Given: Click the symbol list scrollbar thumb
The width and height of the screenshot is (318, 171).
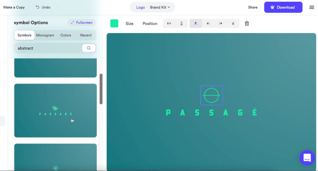Looking at the screenshot, I should [101, 89].
